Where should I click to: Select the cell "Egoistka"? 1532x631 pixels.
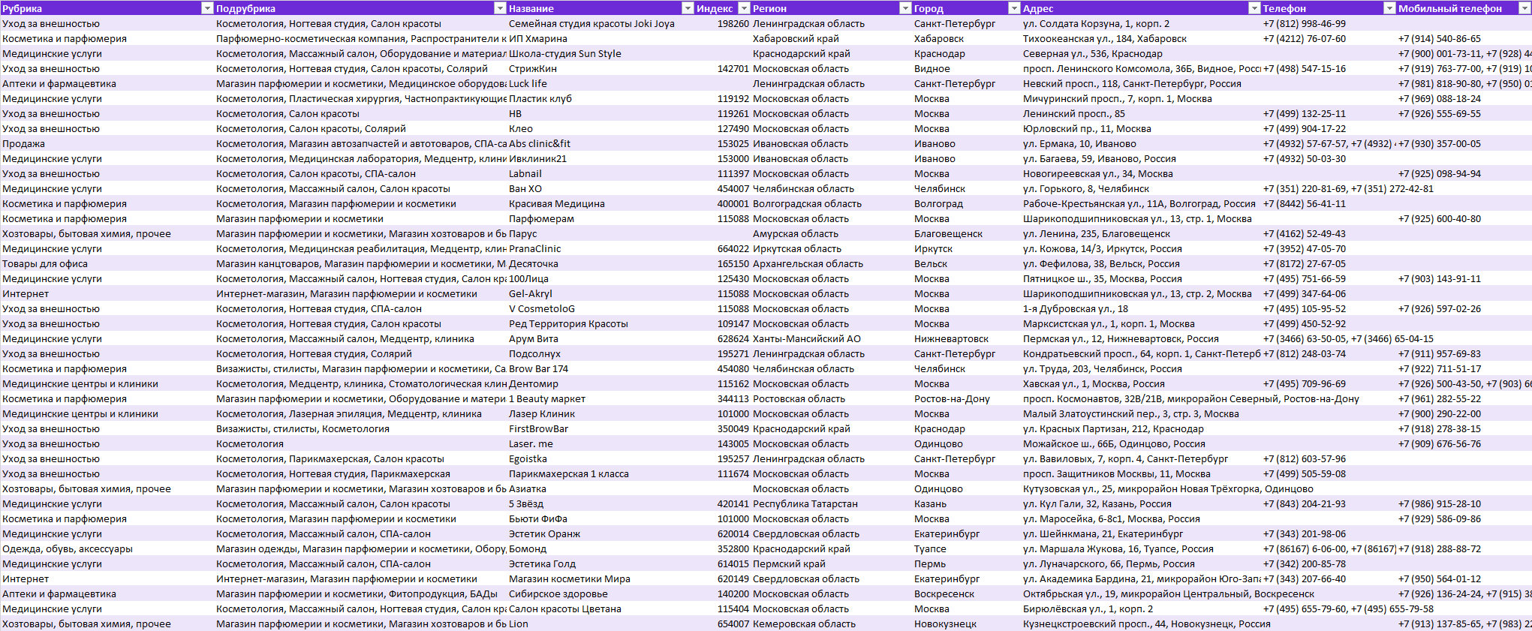click(x=600, y=458)
